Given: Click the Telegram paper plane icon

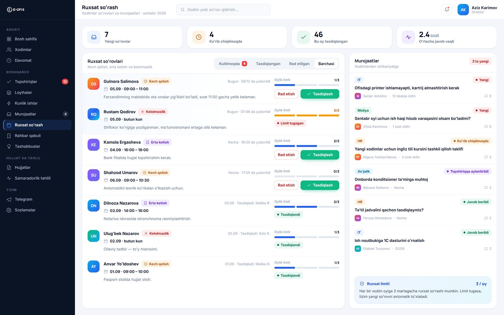Looking at the screenshot, I should coord(9,199).
